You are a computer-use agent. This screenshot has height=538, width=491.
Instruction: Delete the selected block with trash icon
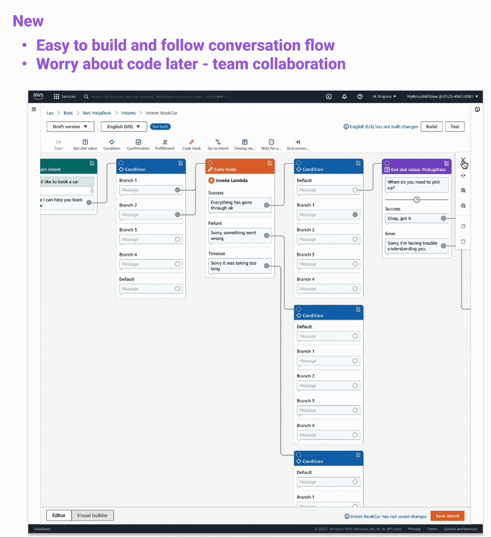point(463,242)
